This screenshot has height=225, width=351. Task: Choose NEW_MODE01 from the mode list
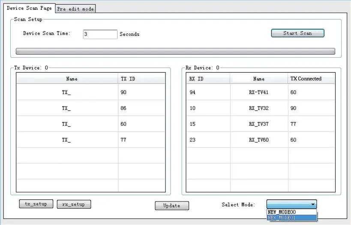coord(292,217)
